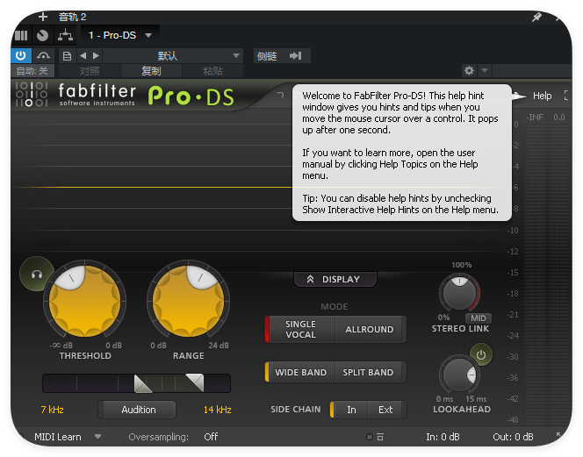The height and width of the screenshot is (457, 583).
Task: Click MIDI Learn button
Action: [58, 437]
